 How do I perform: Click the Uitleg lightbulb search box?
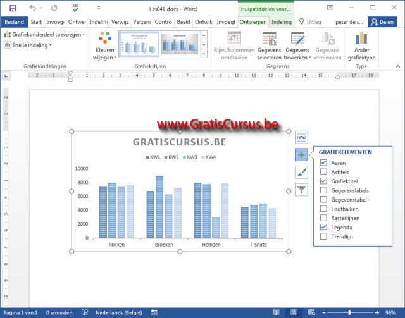coord(310,22)
